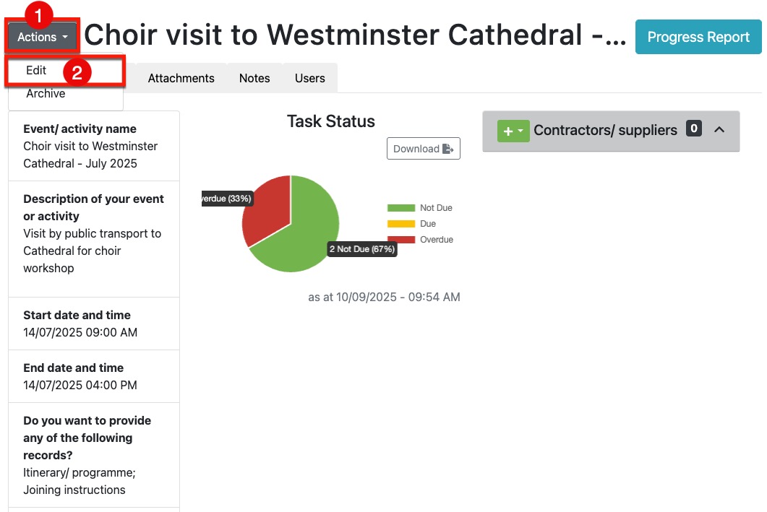Collapse the Contractors/suppliers panel chevron
The image size is (767, 512).
[x=719, y=130]
